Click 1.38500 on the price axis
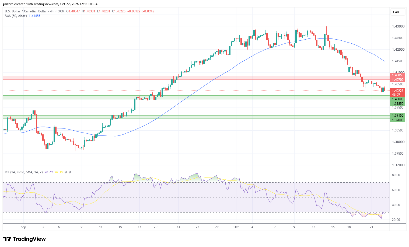This screenshot has height=247, width=409. 398,130
